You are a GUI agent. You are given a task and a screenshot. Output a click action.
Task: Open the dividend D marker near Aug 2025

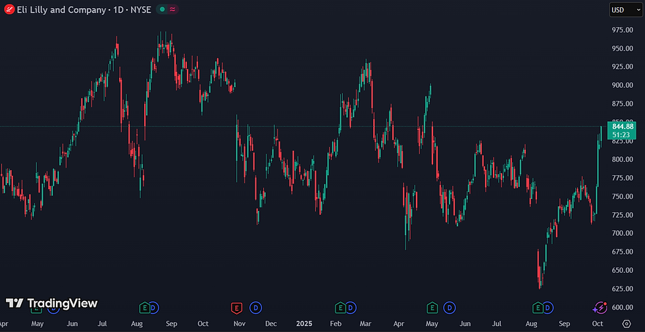point(548,307)
